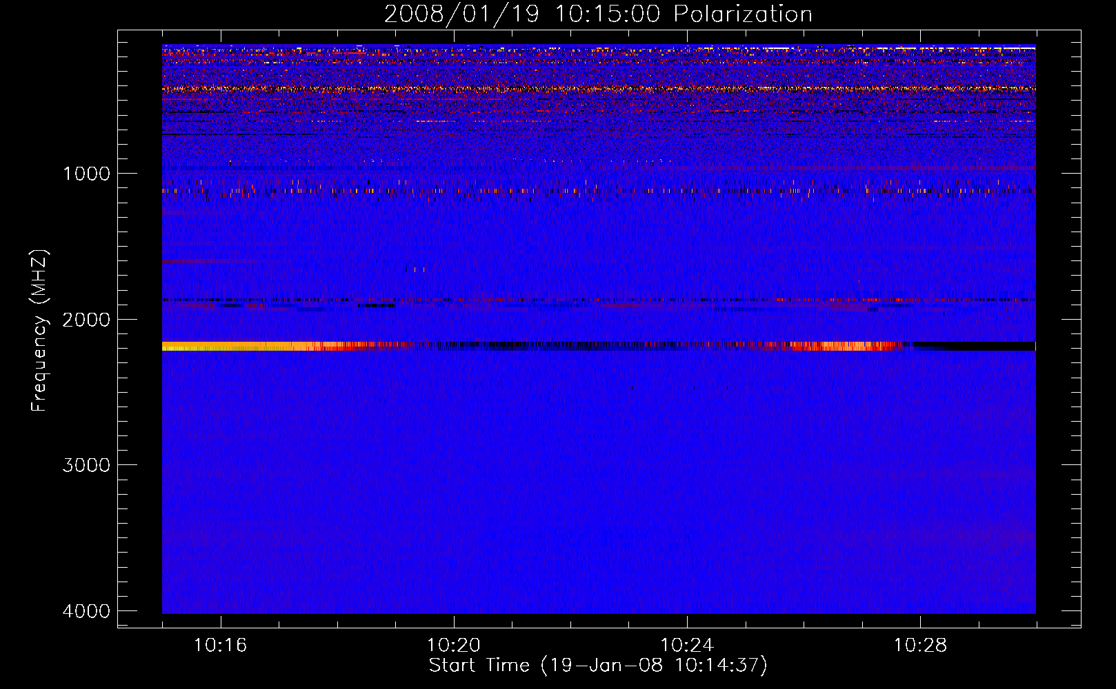Click the 10:20 time tick label
This screenshot has width=1116, height=689.
[x=453, y=646]
